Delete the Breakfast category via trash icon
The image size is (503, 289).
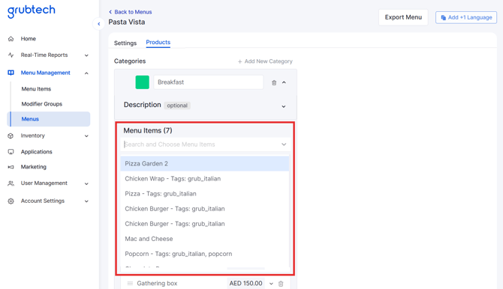point(274,82)
